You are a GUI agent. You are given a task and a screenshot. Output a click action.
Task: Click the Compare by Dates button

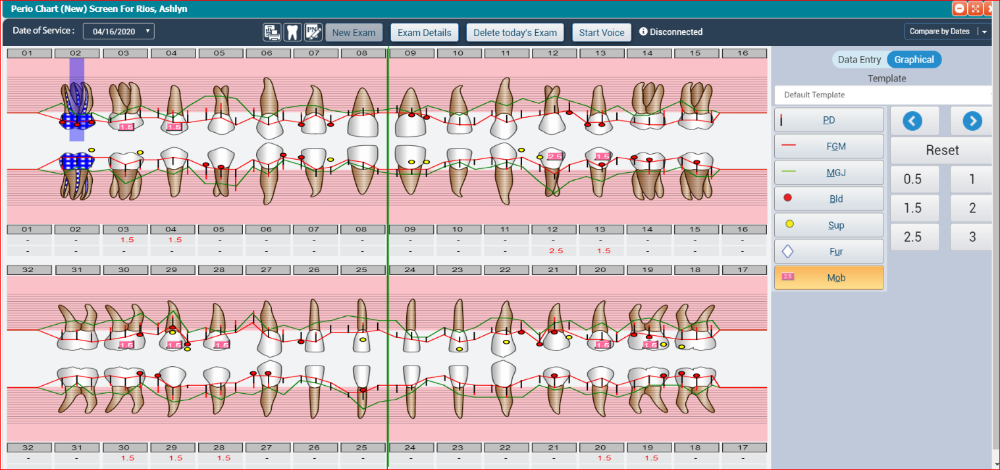pyautogui.click(x=939, y=32)
